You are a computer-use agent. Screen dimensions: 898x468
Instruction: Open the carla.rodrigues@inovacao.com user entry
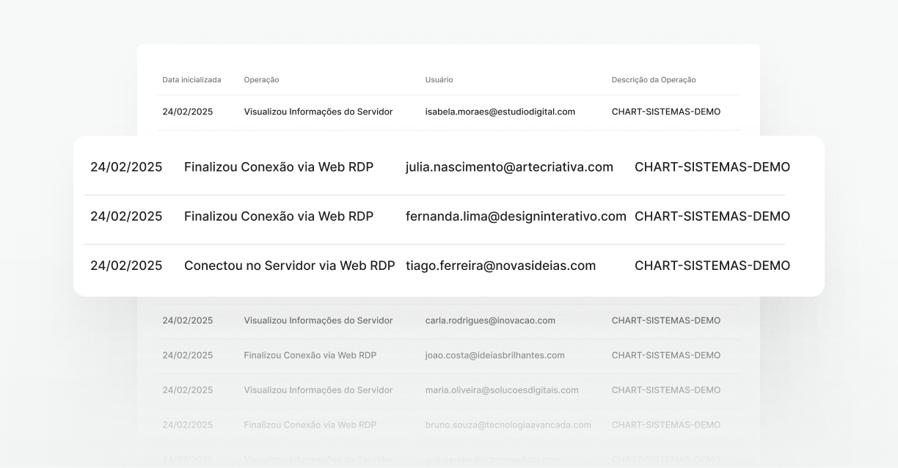point(489,321)
